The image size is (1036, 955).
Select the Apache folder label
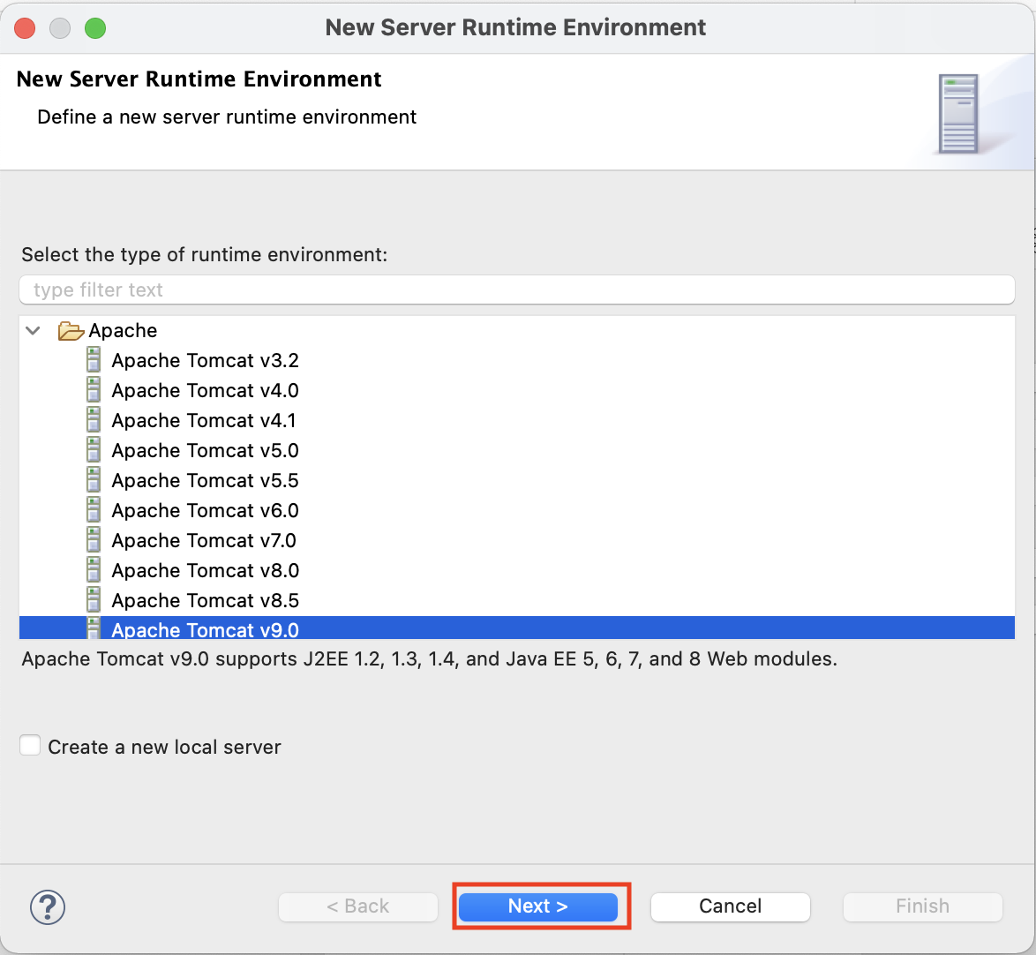coord(123,330)
